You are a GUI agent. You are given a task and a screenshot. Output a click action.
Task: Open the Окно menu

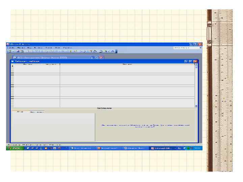(x=57, y=48)
